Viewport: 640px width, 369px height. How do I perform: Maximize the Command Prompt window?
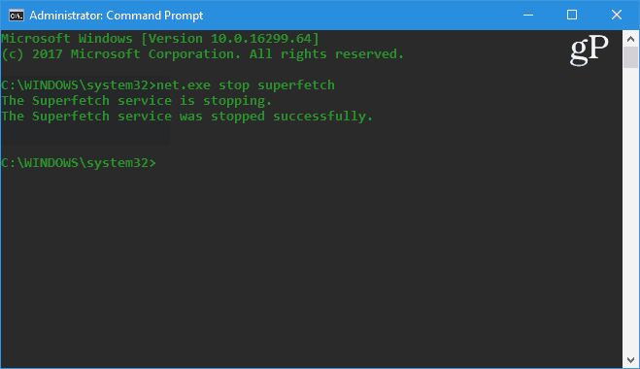(x=572, y=16)
